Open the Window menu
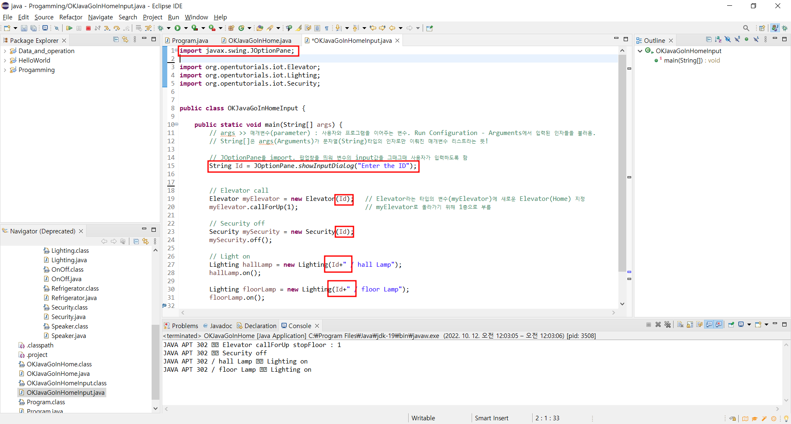 [x=196, y=17]
